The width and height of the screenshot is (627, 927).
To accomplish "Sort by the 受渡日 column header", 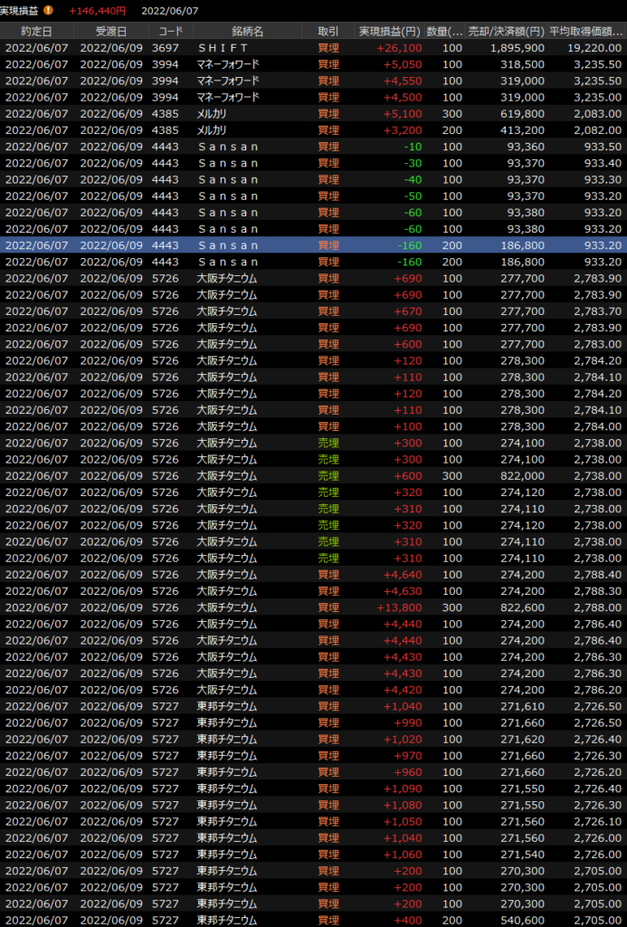I will click(110, 31).
